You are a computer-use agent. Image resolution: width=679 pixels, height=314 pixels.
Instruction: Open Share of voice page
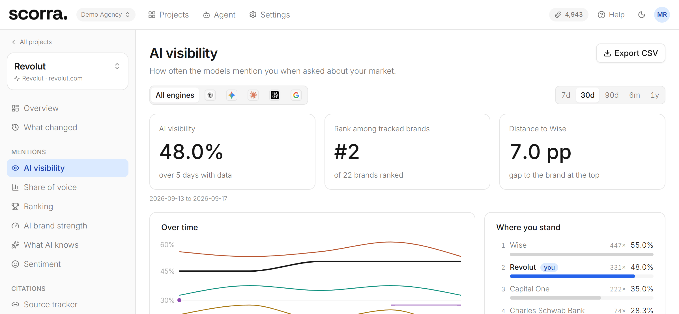tap(68, 187)
